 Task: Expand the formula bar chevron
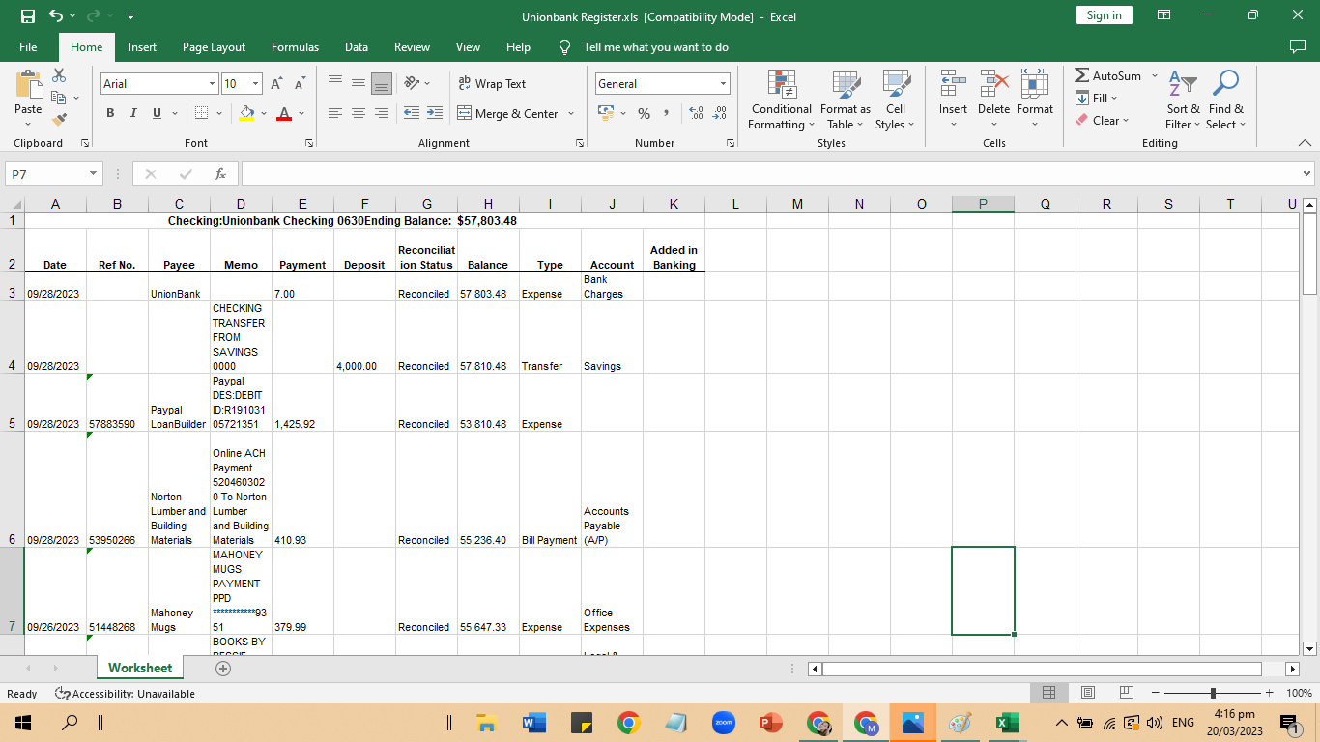(x=1306, y=174)
